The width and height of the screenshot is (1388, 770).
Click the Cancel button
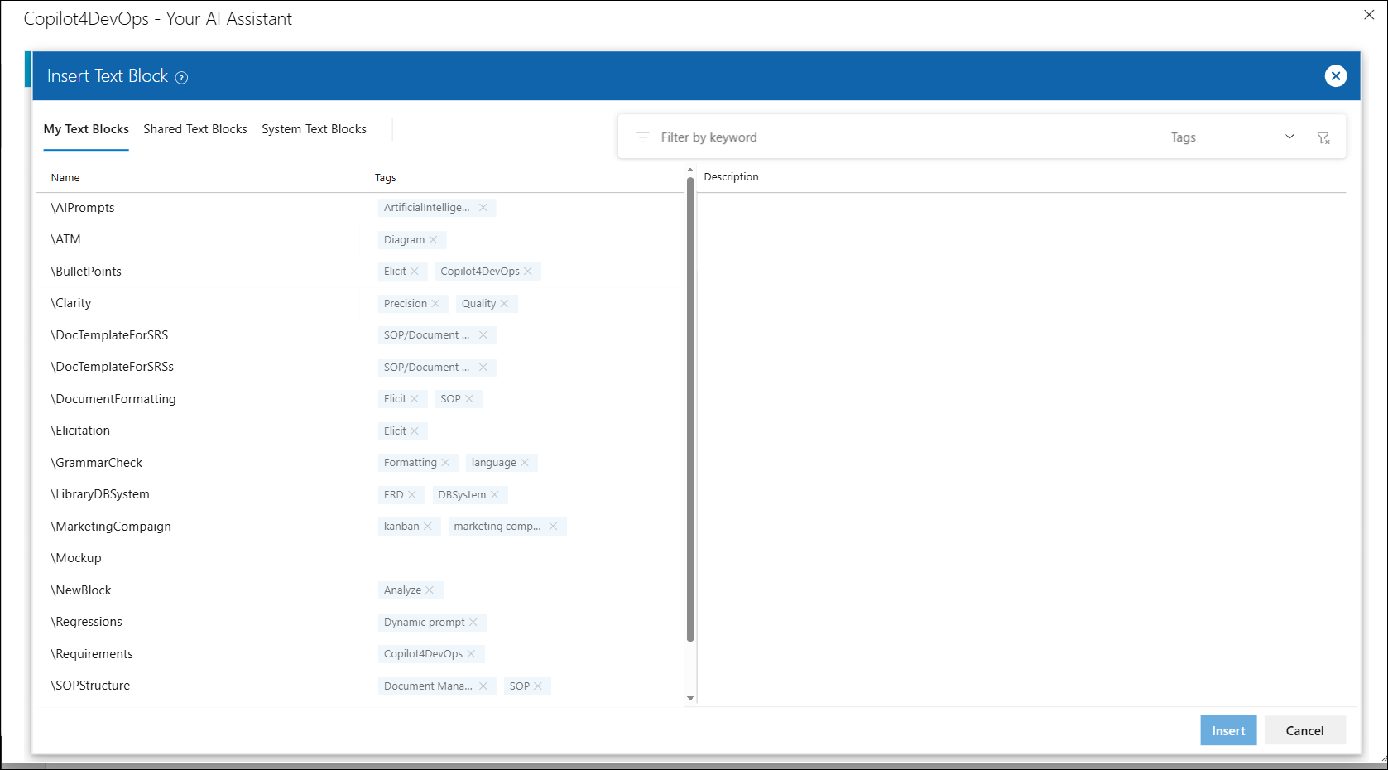coord(1304,729)
